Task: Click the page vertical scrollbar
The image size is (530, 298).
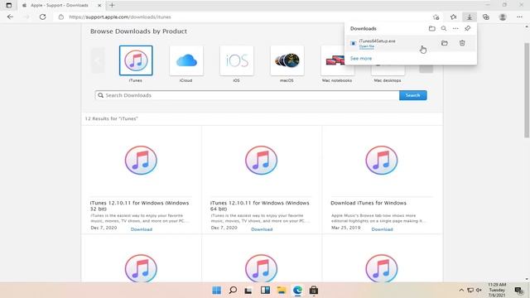Action: (x=527, y=90)
